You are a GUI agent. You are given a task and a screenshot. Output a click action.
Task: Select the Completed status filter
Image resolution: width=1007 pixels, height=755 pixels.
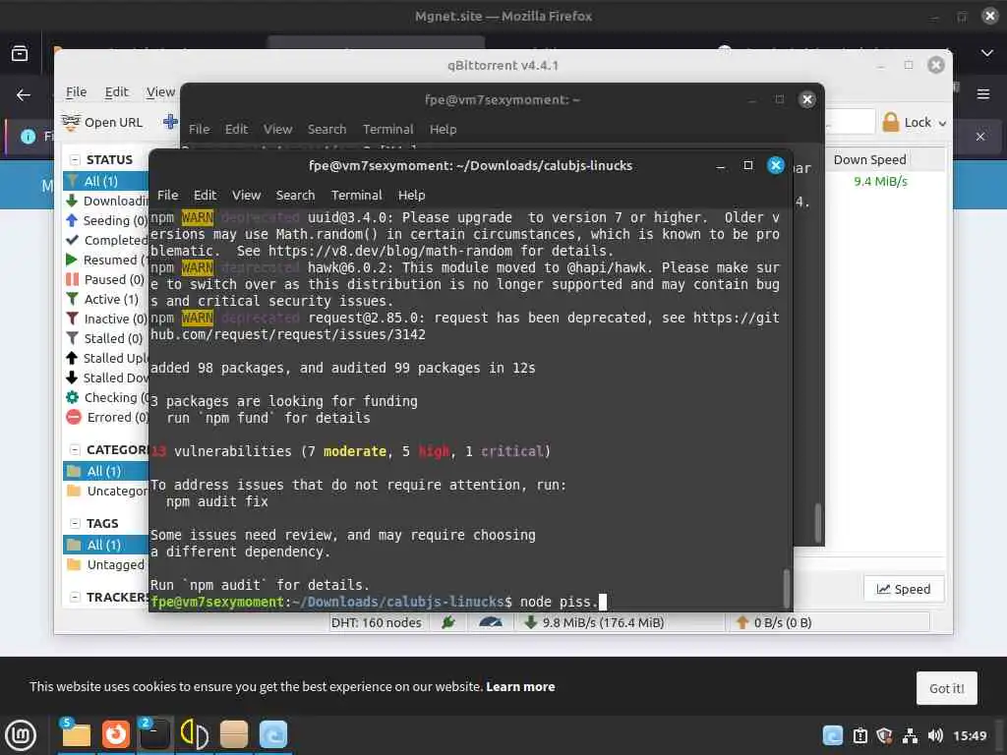pyautogui.click(x=106, y=240)
